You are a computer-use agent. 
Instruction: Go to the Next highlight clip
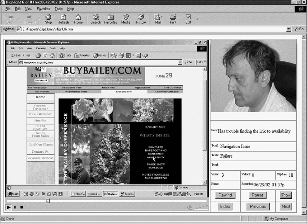(286, 207)
